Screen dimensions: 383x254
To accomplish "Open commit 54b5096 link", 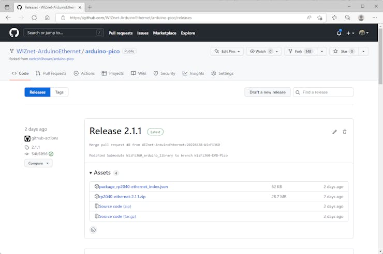I will 39,154.
